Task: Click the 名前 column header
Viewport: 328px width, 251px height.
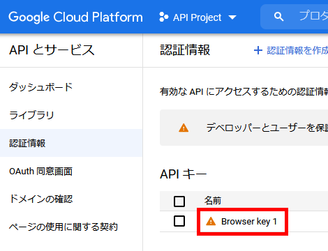Action: 213,201
